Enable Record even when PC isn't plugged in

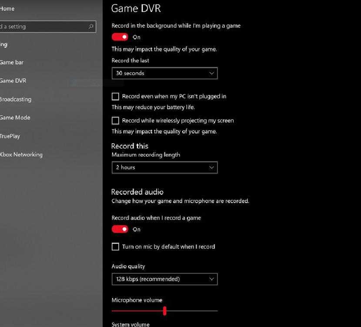115,97
